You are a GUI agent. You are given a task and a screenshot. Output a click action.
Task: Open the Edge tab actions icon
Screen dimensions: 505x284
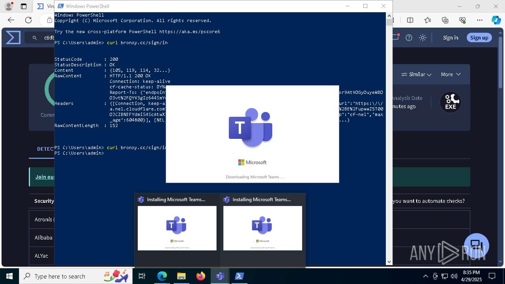(24, 6)
